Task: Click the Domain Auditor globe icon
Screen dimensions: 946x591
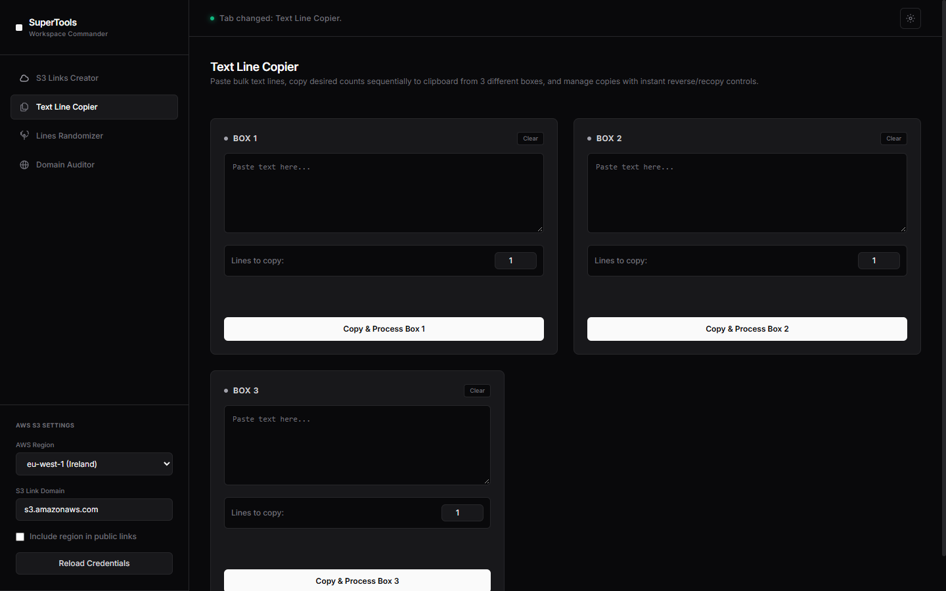Action: [x=24, y=165]
